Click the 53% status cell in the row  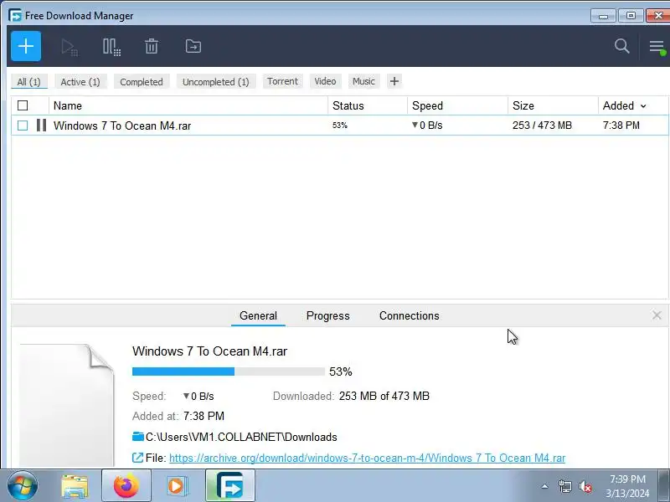tap(340, 125)
